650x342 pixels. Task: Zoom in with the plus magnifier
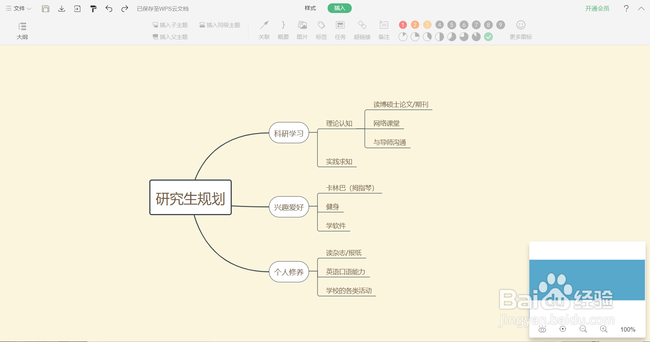604,329
